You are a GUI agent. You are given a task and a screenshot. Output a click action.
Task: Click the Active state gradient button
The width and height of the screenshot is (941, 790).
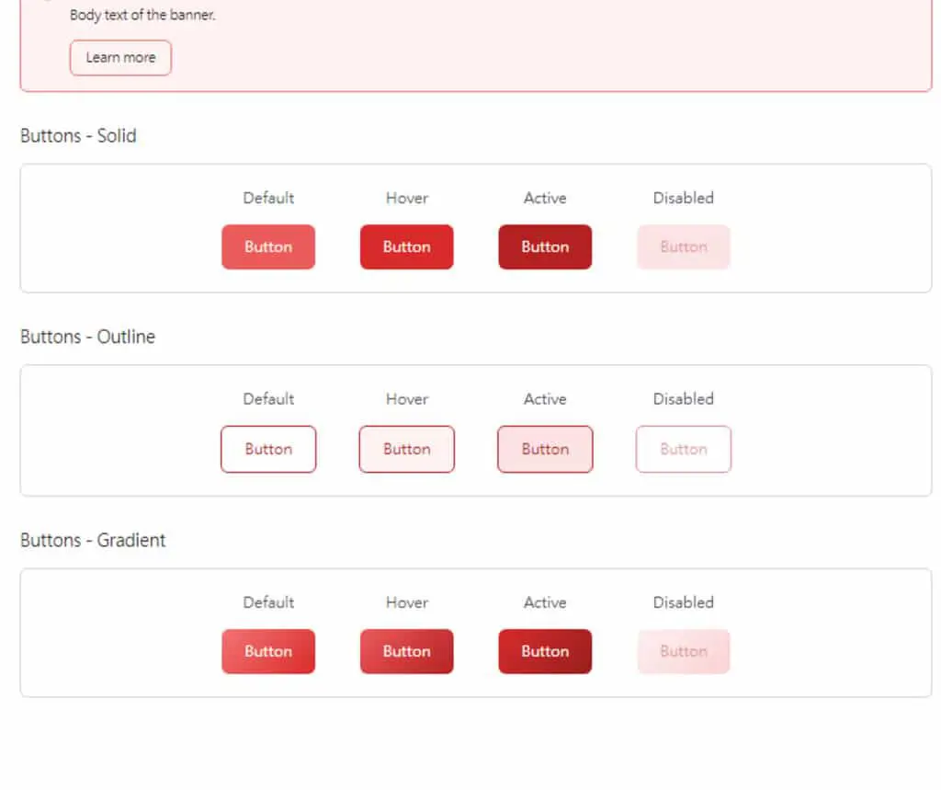pyautogui.click(x=545, y=652)
